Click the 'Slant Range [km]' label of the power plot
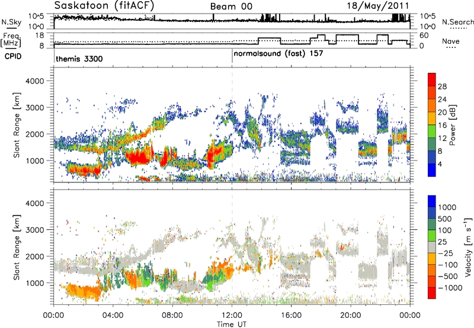The width and height of the screenshot is (474, 328). [x=17, y=125]
